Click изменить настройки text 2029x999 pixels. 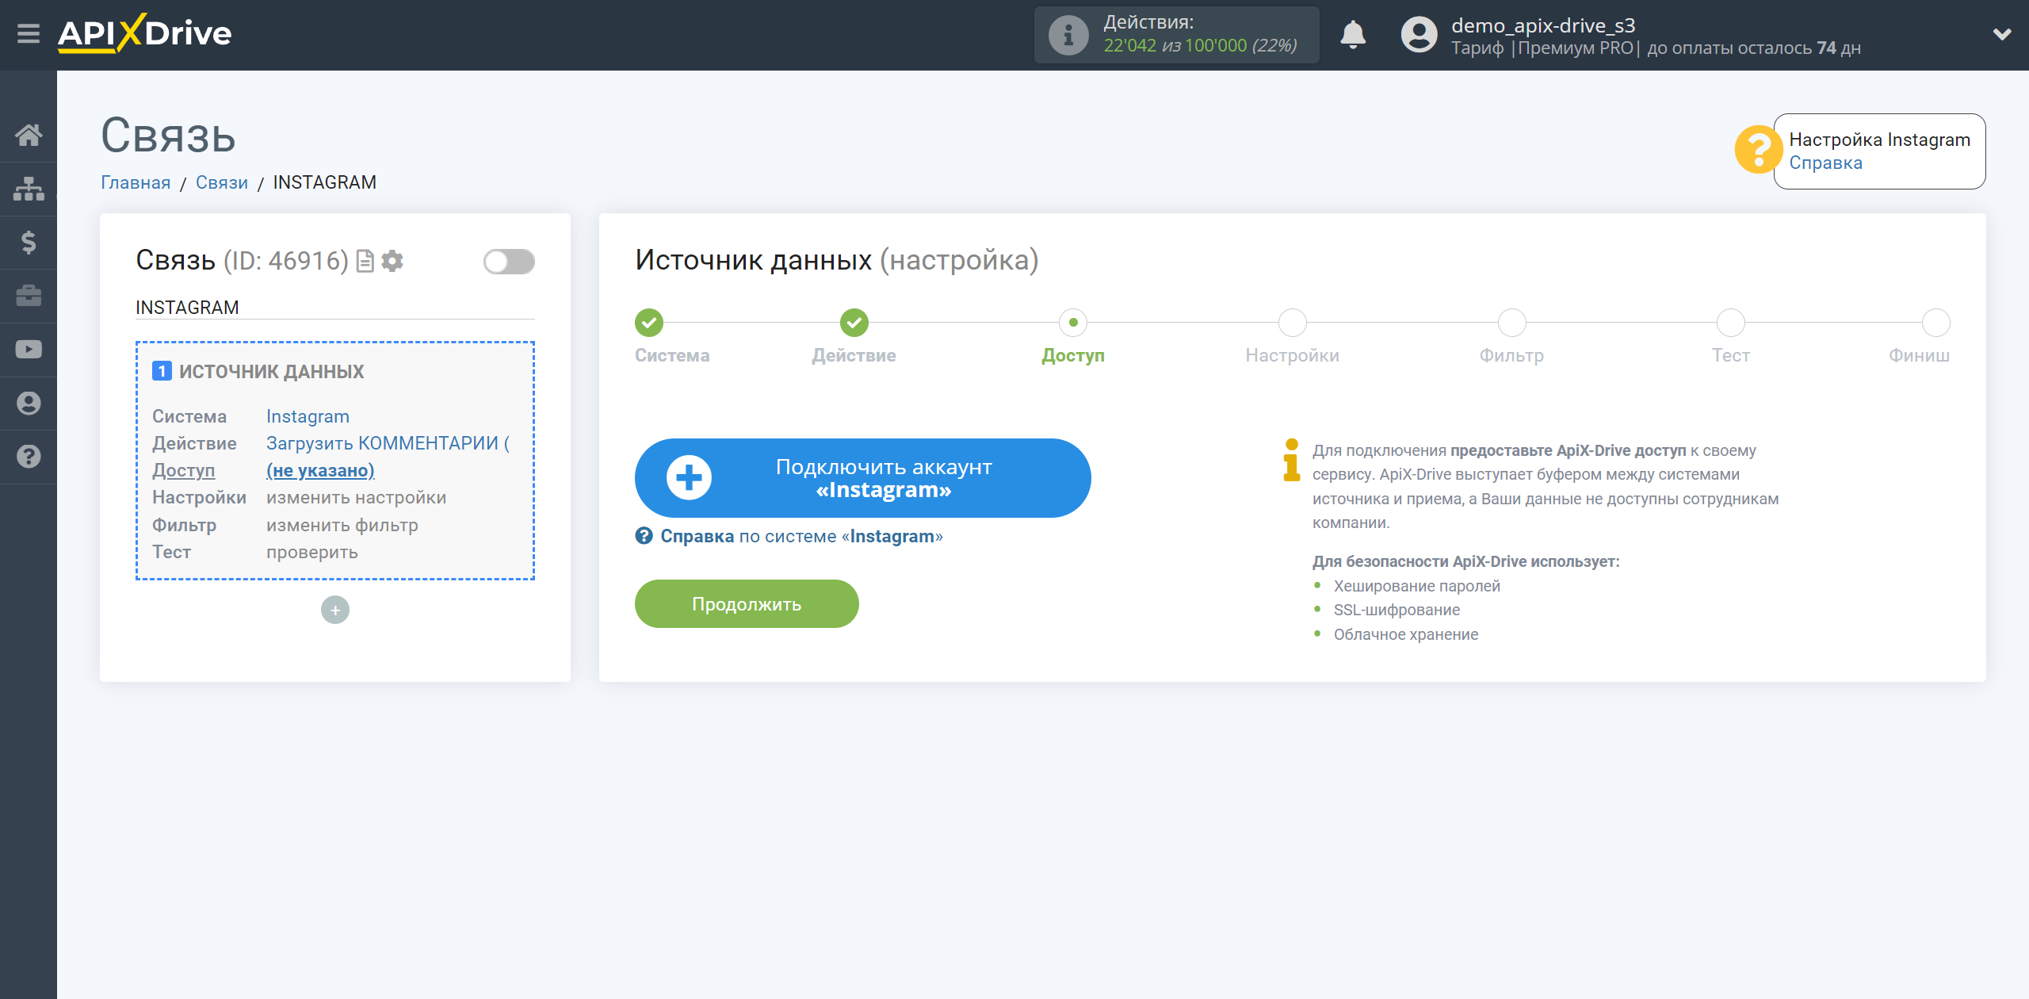357,497
